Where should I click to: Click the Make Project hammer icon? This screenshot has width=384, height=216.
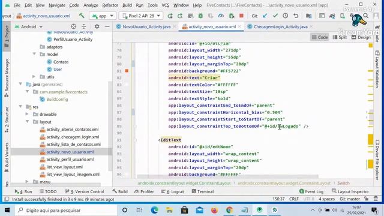(82, 16)
